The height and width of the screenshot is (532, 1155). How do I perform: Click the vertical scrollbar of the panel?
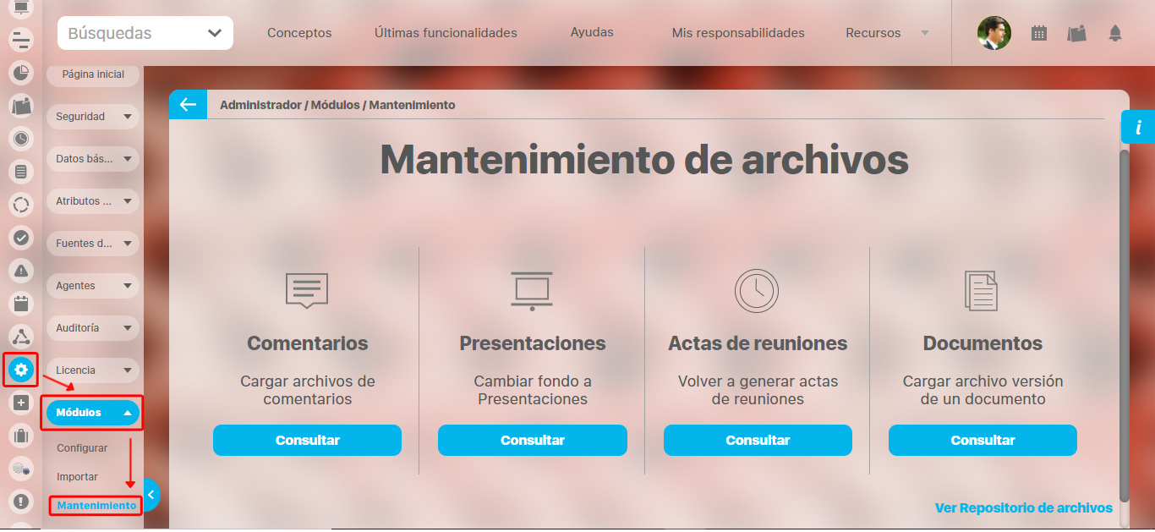point(1124,321)
